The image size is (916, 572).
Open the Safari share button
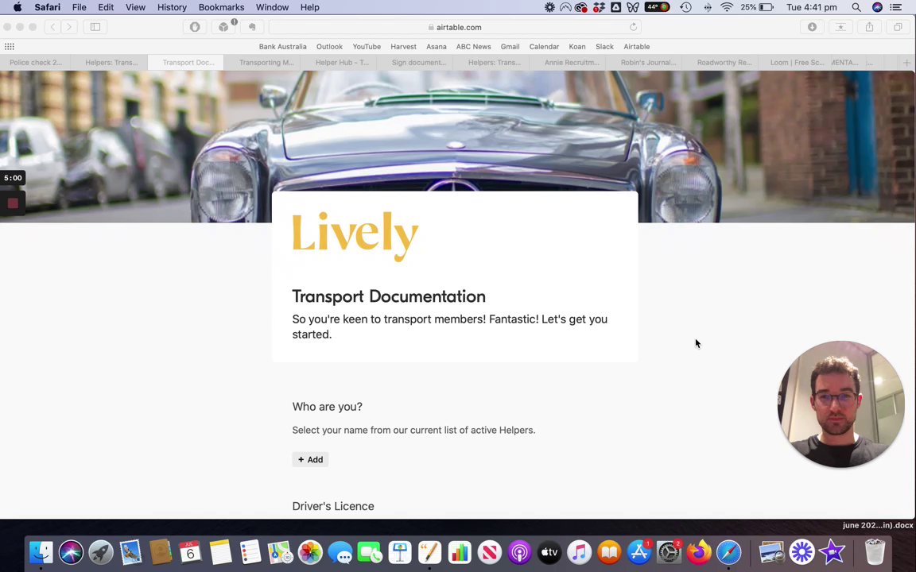869,27
